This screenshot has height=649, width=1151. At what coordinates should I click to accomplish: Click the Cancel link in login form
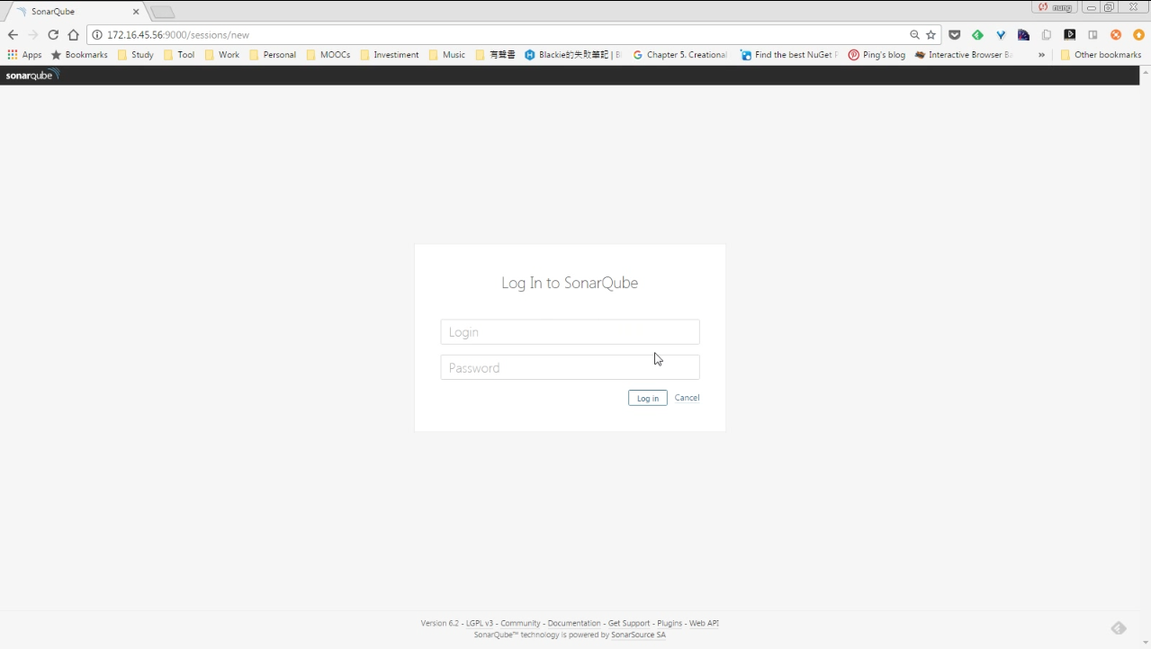click(687, 398)
